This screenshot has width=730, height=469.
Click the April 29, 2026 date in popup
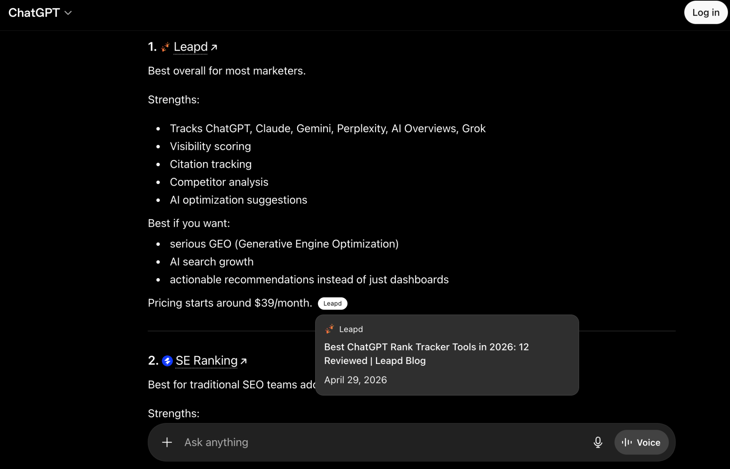pos(355,380)
